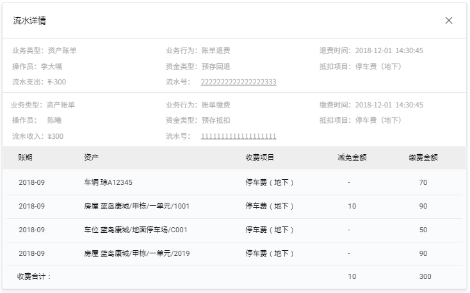Open payment serial number link 1111111111111111111
The image size is (470, 293).
pyautogui.click(x=238, y=136)
